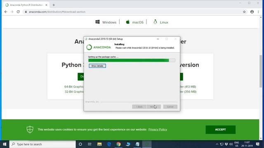Open File Explorer from the taskbar

point(99,144)
